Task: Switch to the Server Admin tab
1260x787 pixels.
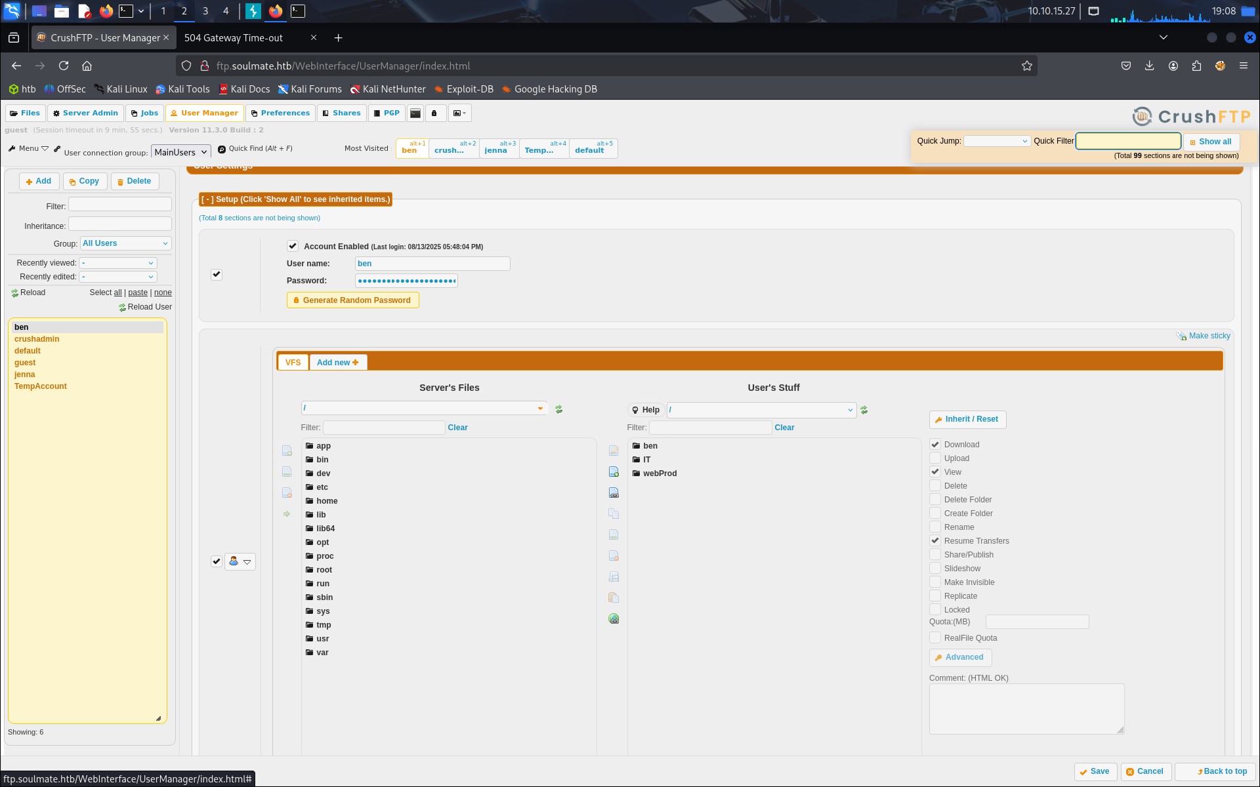Action: (85, 113)
